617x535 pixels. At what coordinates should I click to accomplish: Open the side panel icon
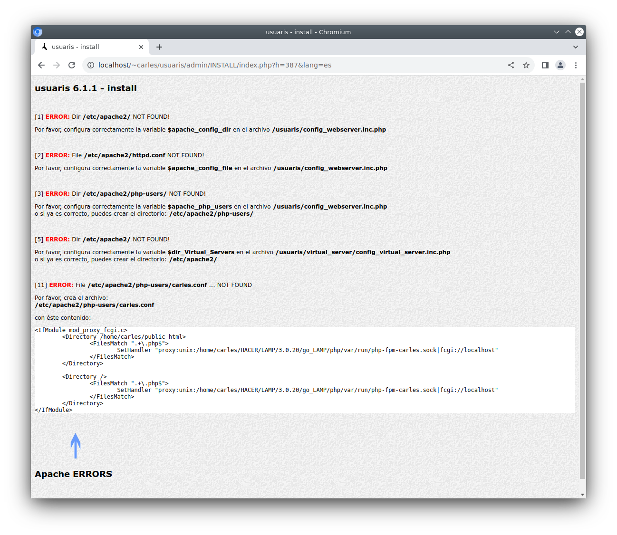[545, 65]
